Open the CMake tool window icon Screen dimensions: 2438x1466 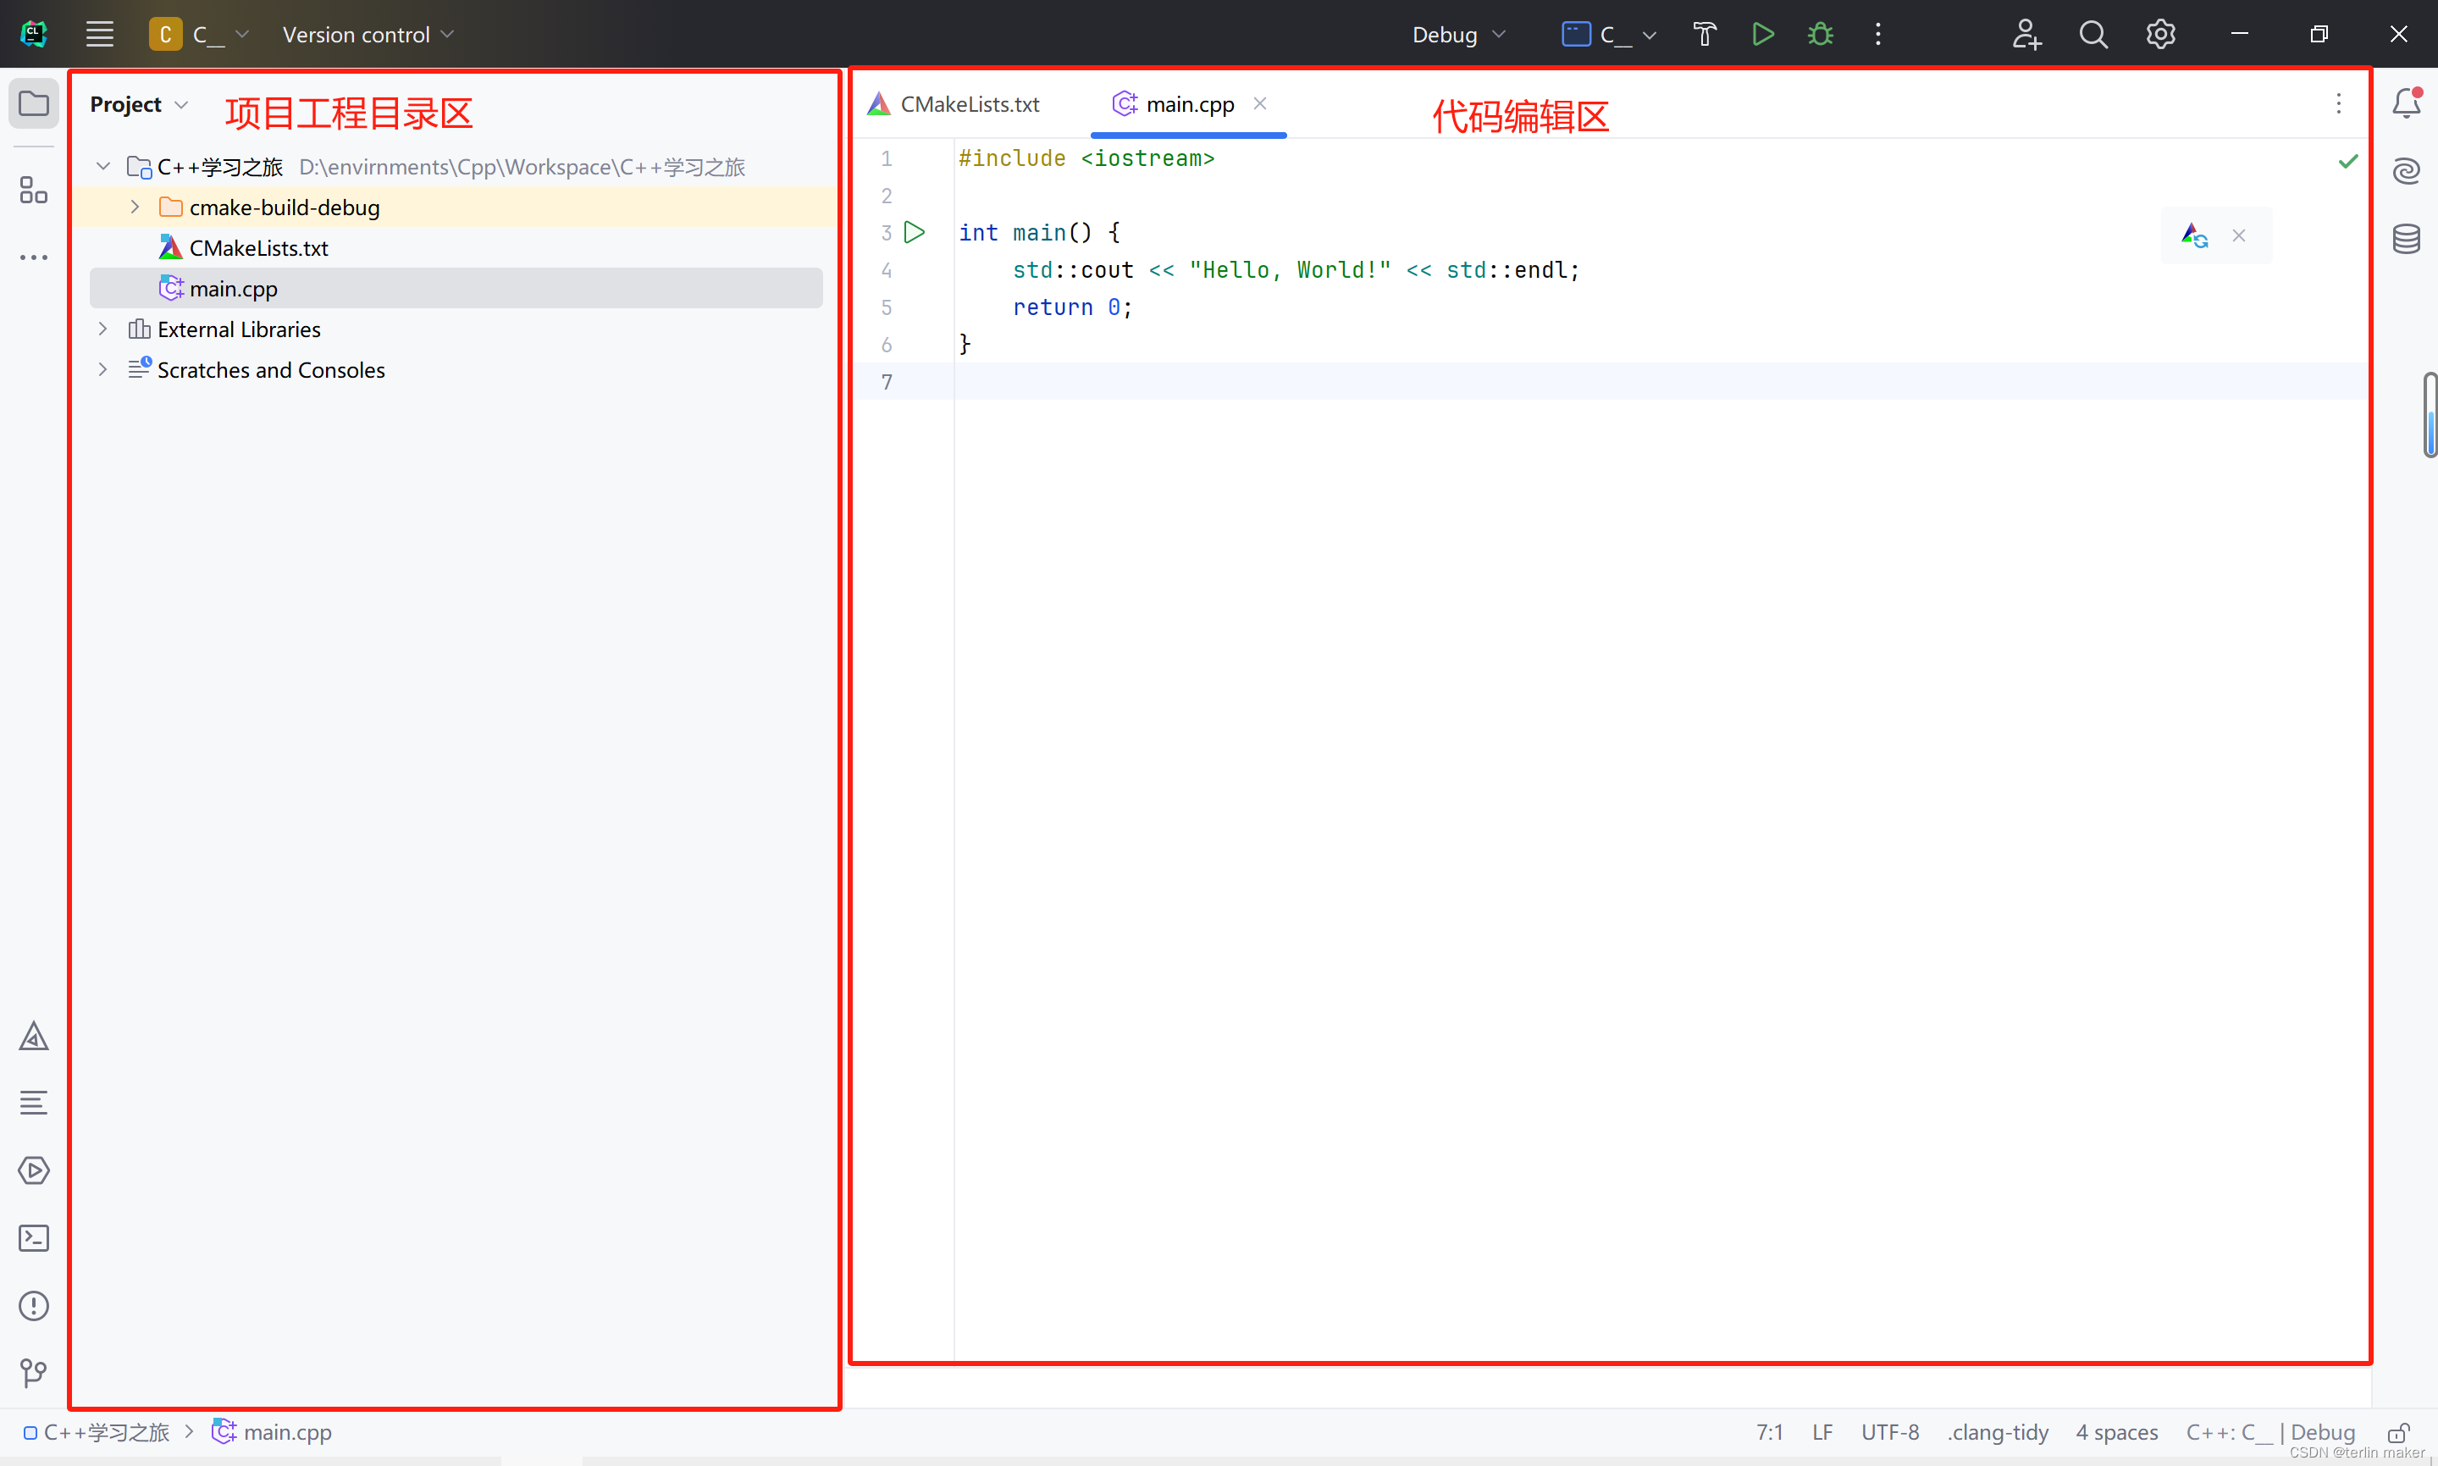click(34, 1037)
